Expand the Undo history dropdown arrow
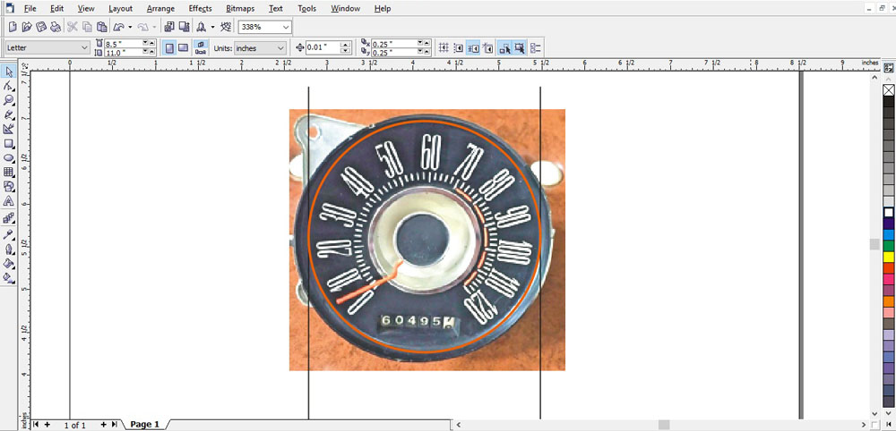 (x=130, y=27)
